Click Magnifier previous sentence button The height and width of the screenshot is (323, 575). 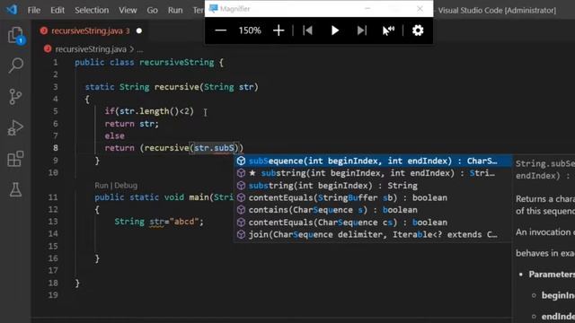(x=307, y=31)
